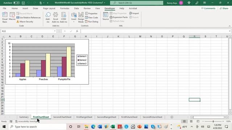This screenshot has width=232, height=130.
Task: Open the Summary sheet tab
Action: (x=24, y=117)
